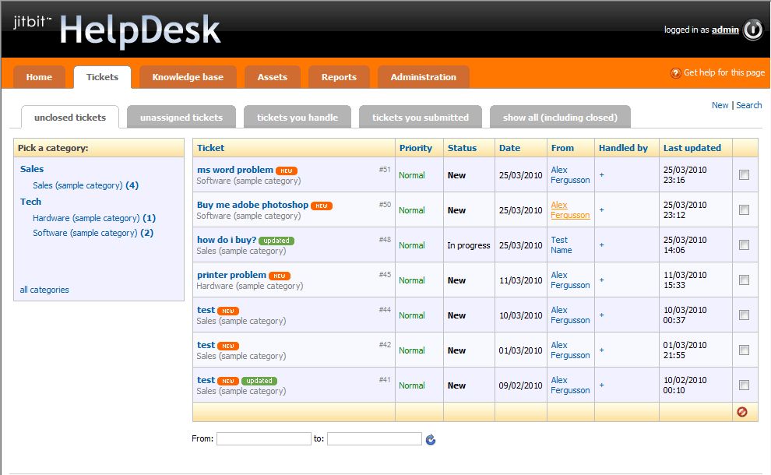Screen dimensions: 771x475
Task: Click the Search link
Action: coord(749,105)
